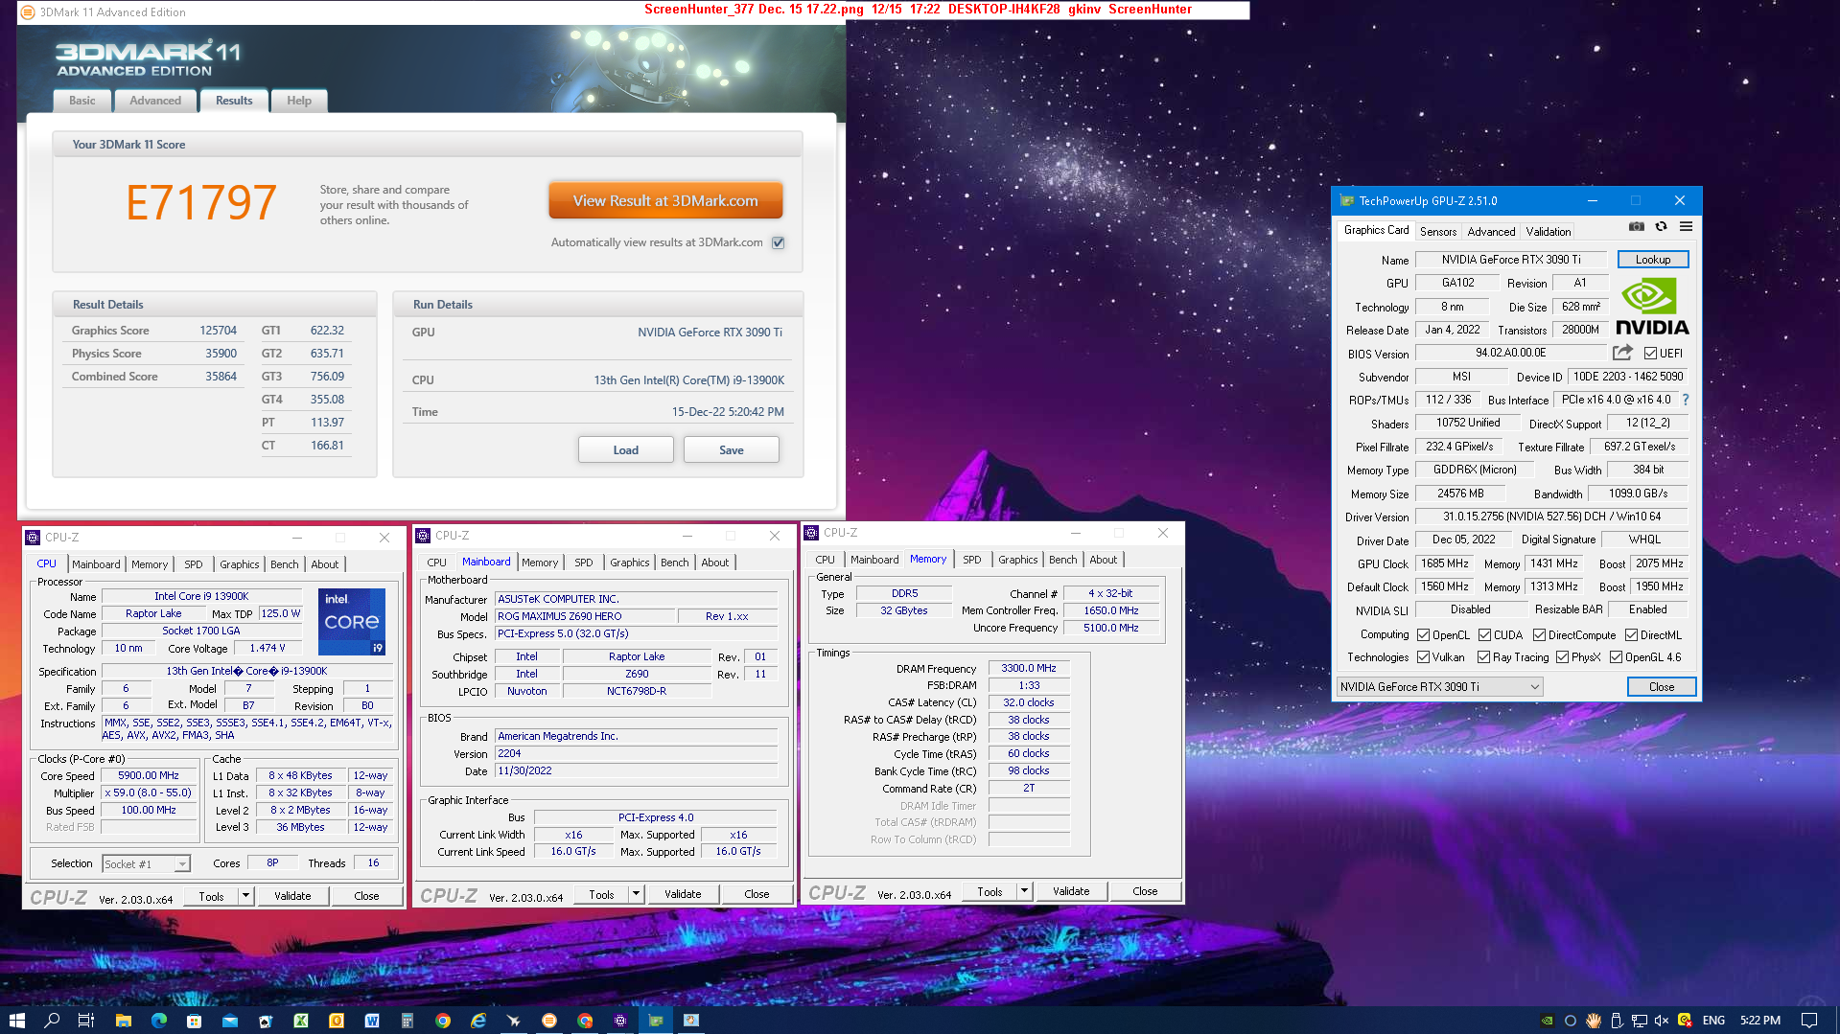Image resolution: width=1840 pixels, height=1034 pixels.
Task: Switch to Basic tab in 3DMark 11
Action: tap(82, 101)
